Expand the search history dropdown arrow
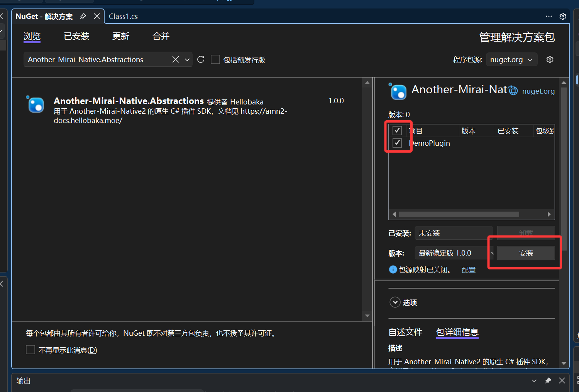Image resolution: width=579 pixels, height=392 pixels. [187, 59]
